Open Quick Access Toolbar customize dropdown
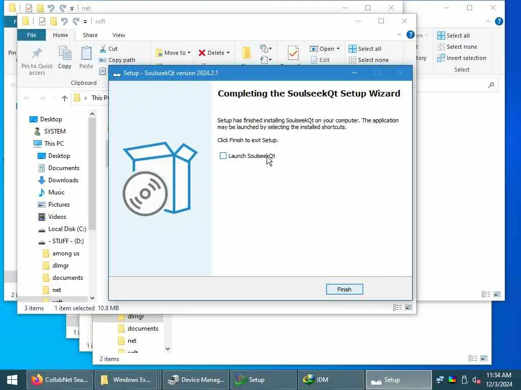This screenshot has height=390, width=521. pyautogui.click(x=85, y=21)
